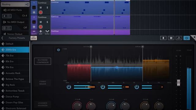This screenshot has height=110, width=196.
Task: Toggle the list/browse view button
Action: tap(34, 38)
